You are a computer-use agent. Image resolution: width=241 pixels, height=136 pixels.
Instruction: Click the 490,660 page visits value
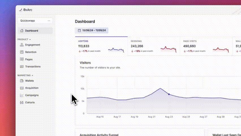(189, 46)
